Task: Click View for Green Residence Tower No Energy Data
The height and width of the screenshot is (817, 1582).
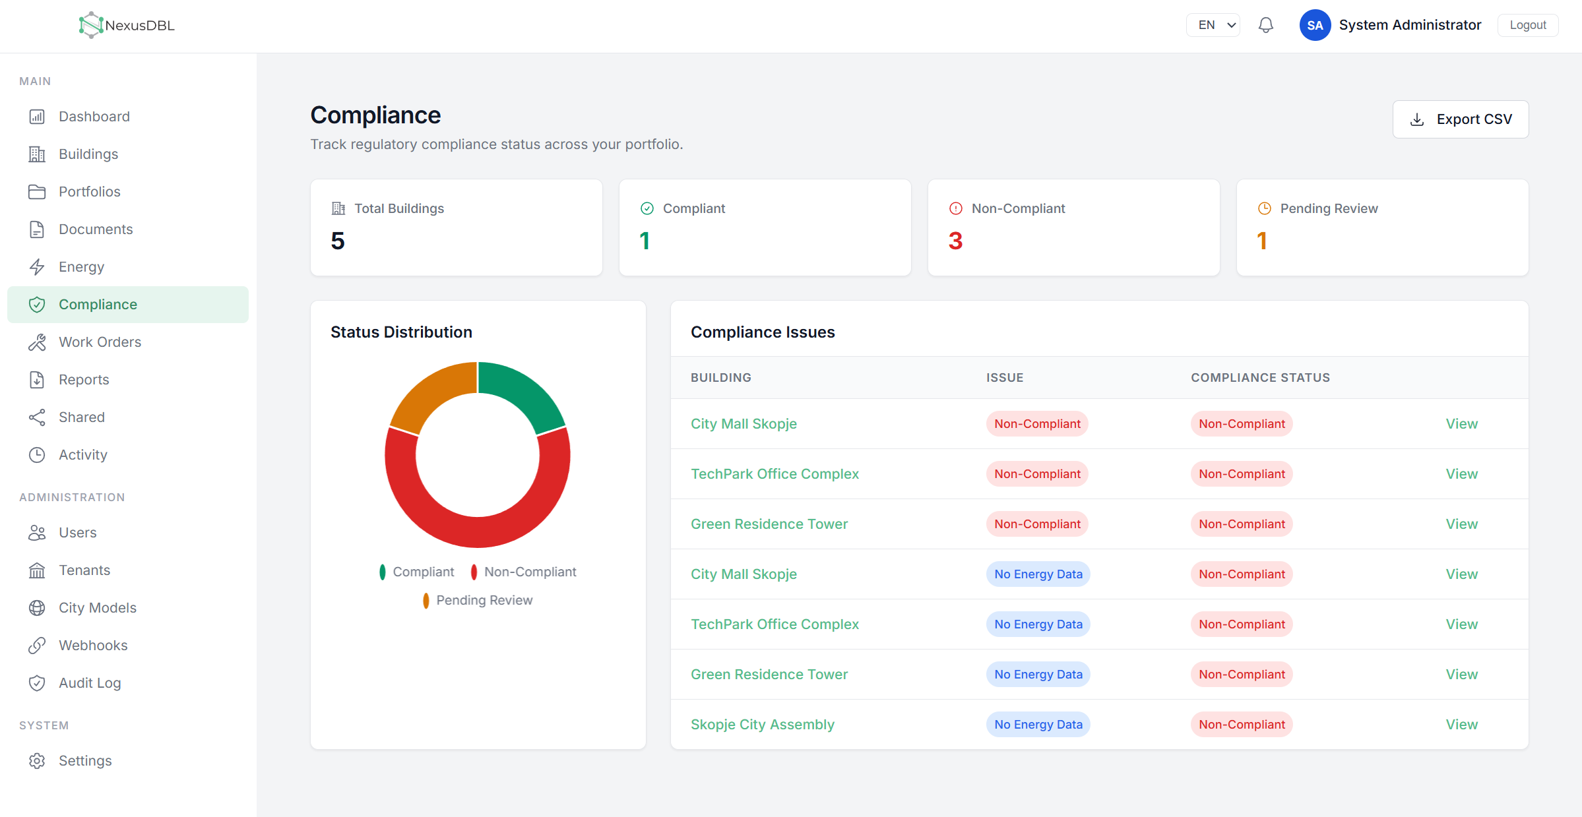Action: (1461, 675)
